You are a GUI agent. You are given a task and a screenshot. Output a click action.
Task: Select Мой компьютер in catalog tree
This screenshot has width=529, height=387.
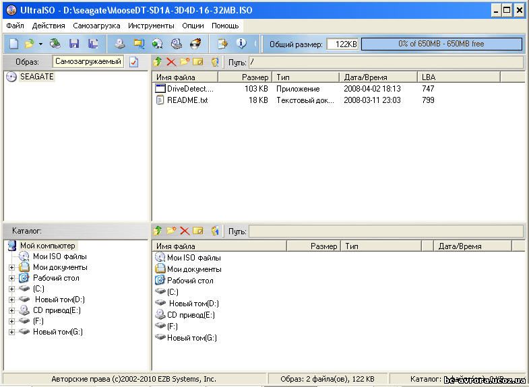point(48,246)
